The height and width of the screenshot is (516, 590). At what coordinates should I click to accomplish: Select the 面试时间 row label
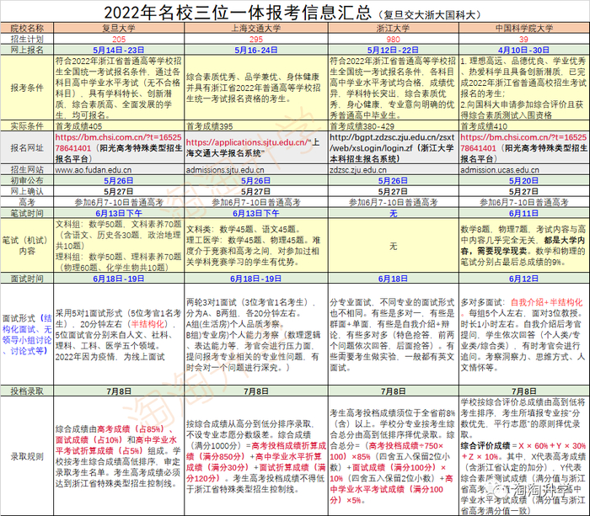(27, 279)
